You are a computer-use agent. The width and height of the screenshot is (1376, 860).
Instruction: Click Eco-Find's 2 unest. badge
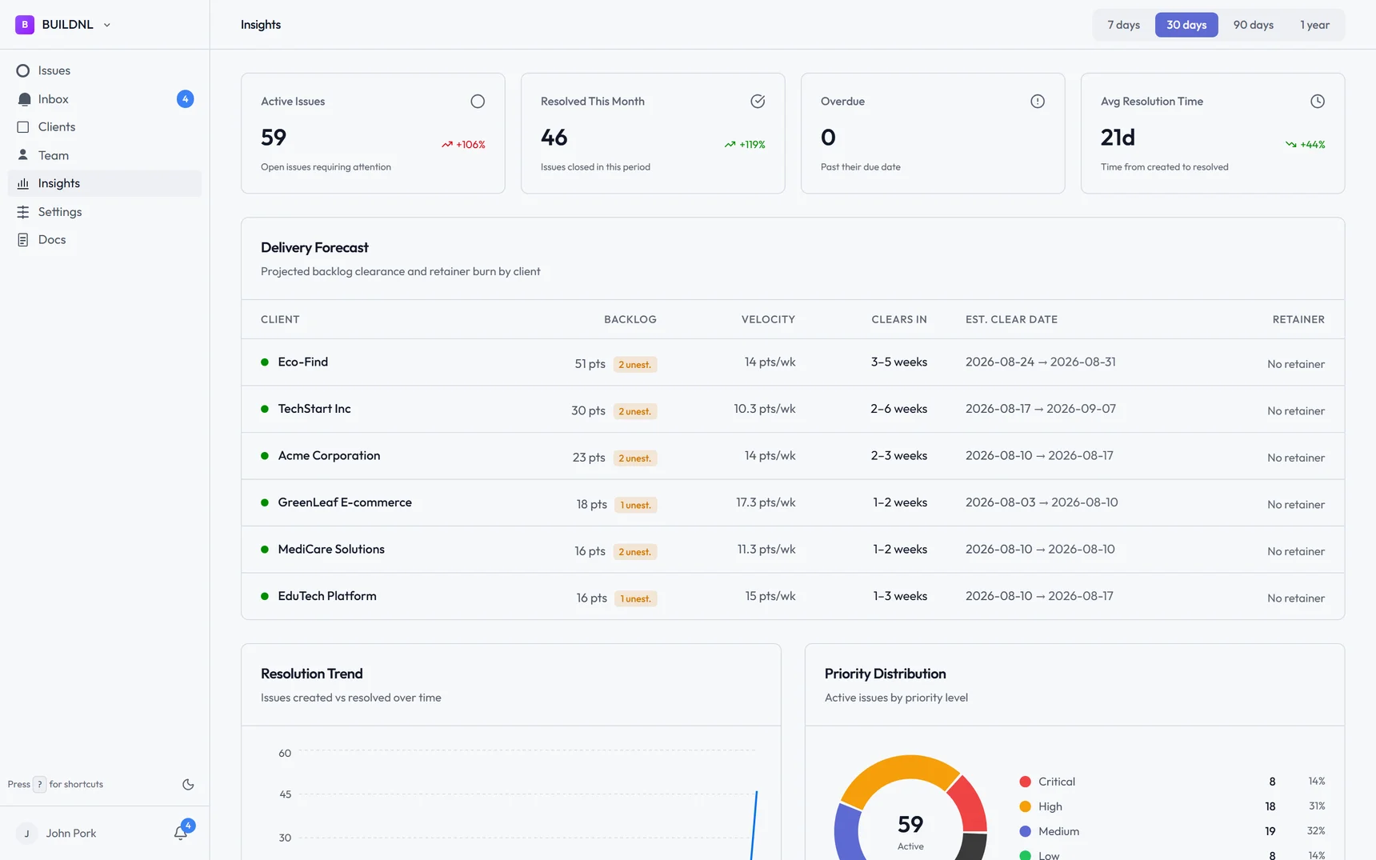coord(635,365)
